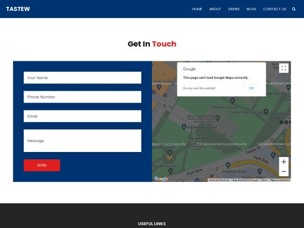Go to the Home page
The width and height of the screenshot is (304, 228).
pyautogui.click(x=197, y=9)
